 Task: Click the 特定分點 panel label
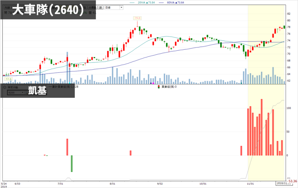(x=13, y=87)
